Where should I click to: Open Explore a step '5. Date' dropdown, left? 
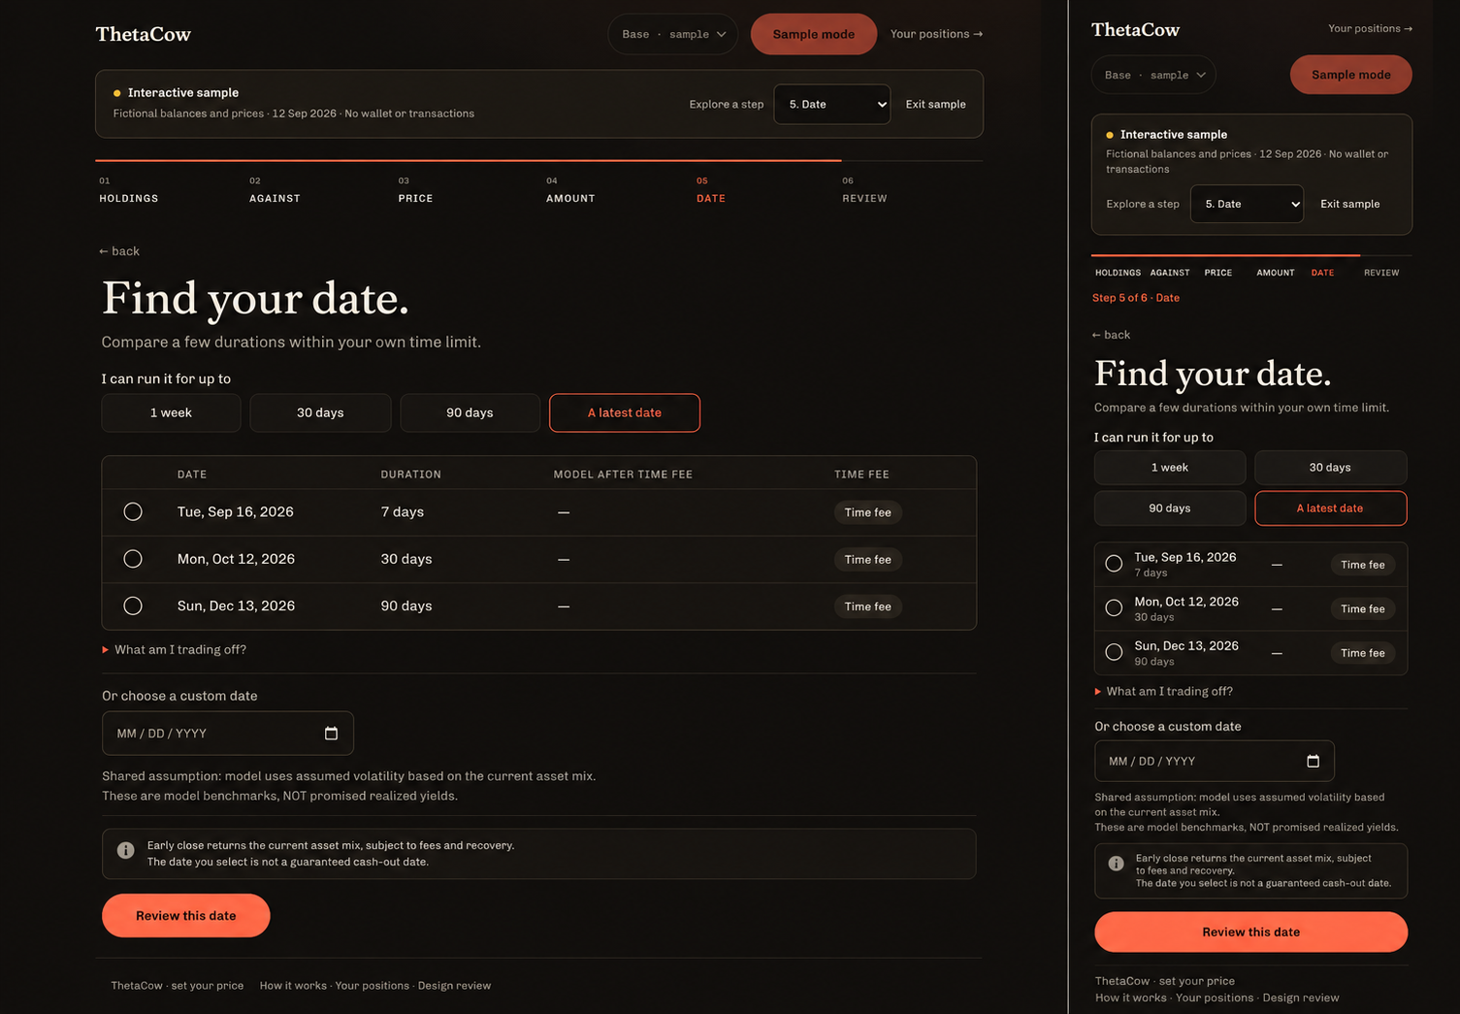(832, 105)
